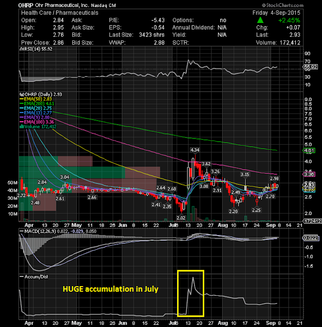This screenshot has width=322, height=327.
Task: Click the 0.022 MACD value tag
Action: point(311,238)
